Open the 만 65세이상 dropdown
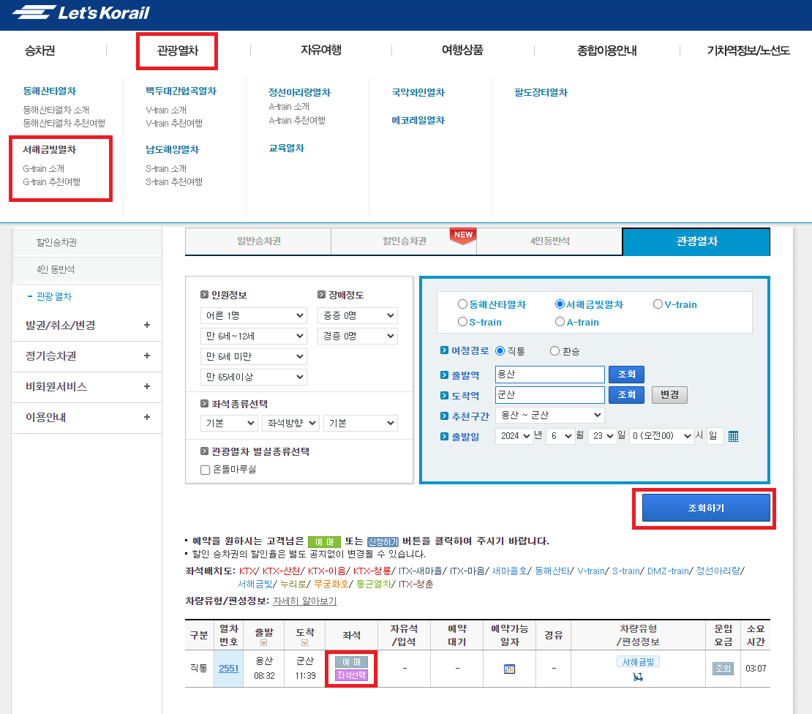 point(253,377)
